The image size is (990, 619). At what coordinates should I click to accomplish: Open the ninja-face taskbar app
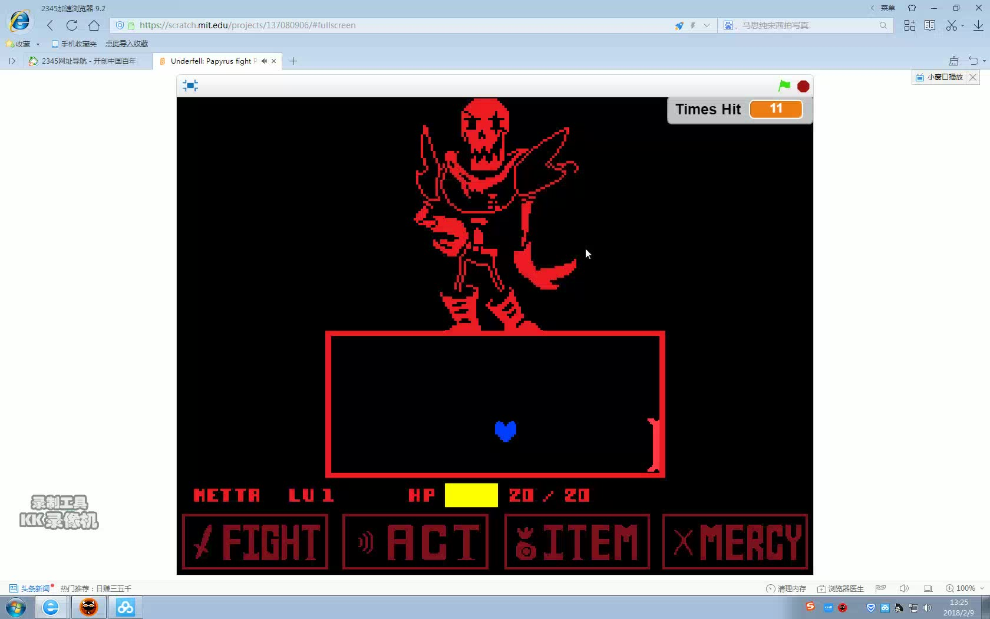click(88, 607)
